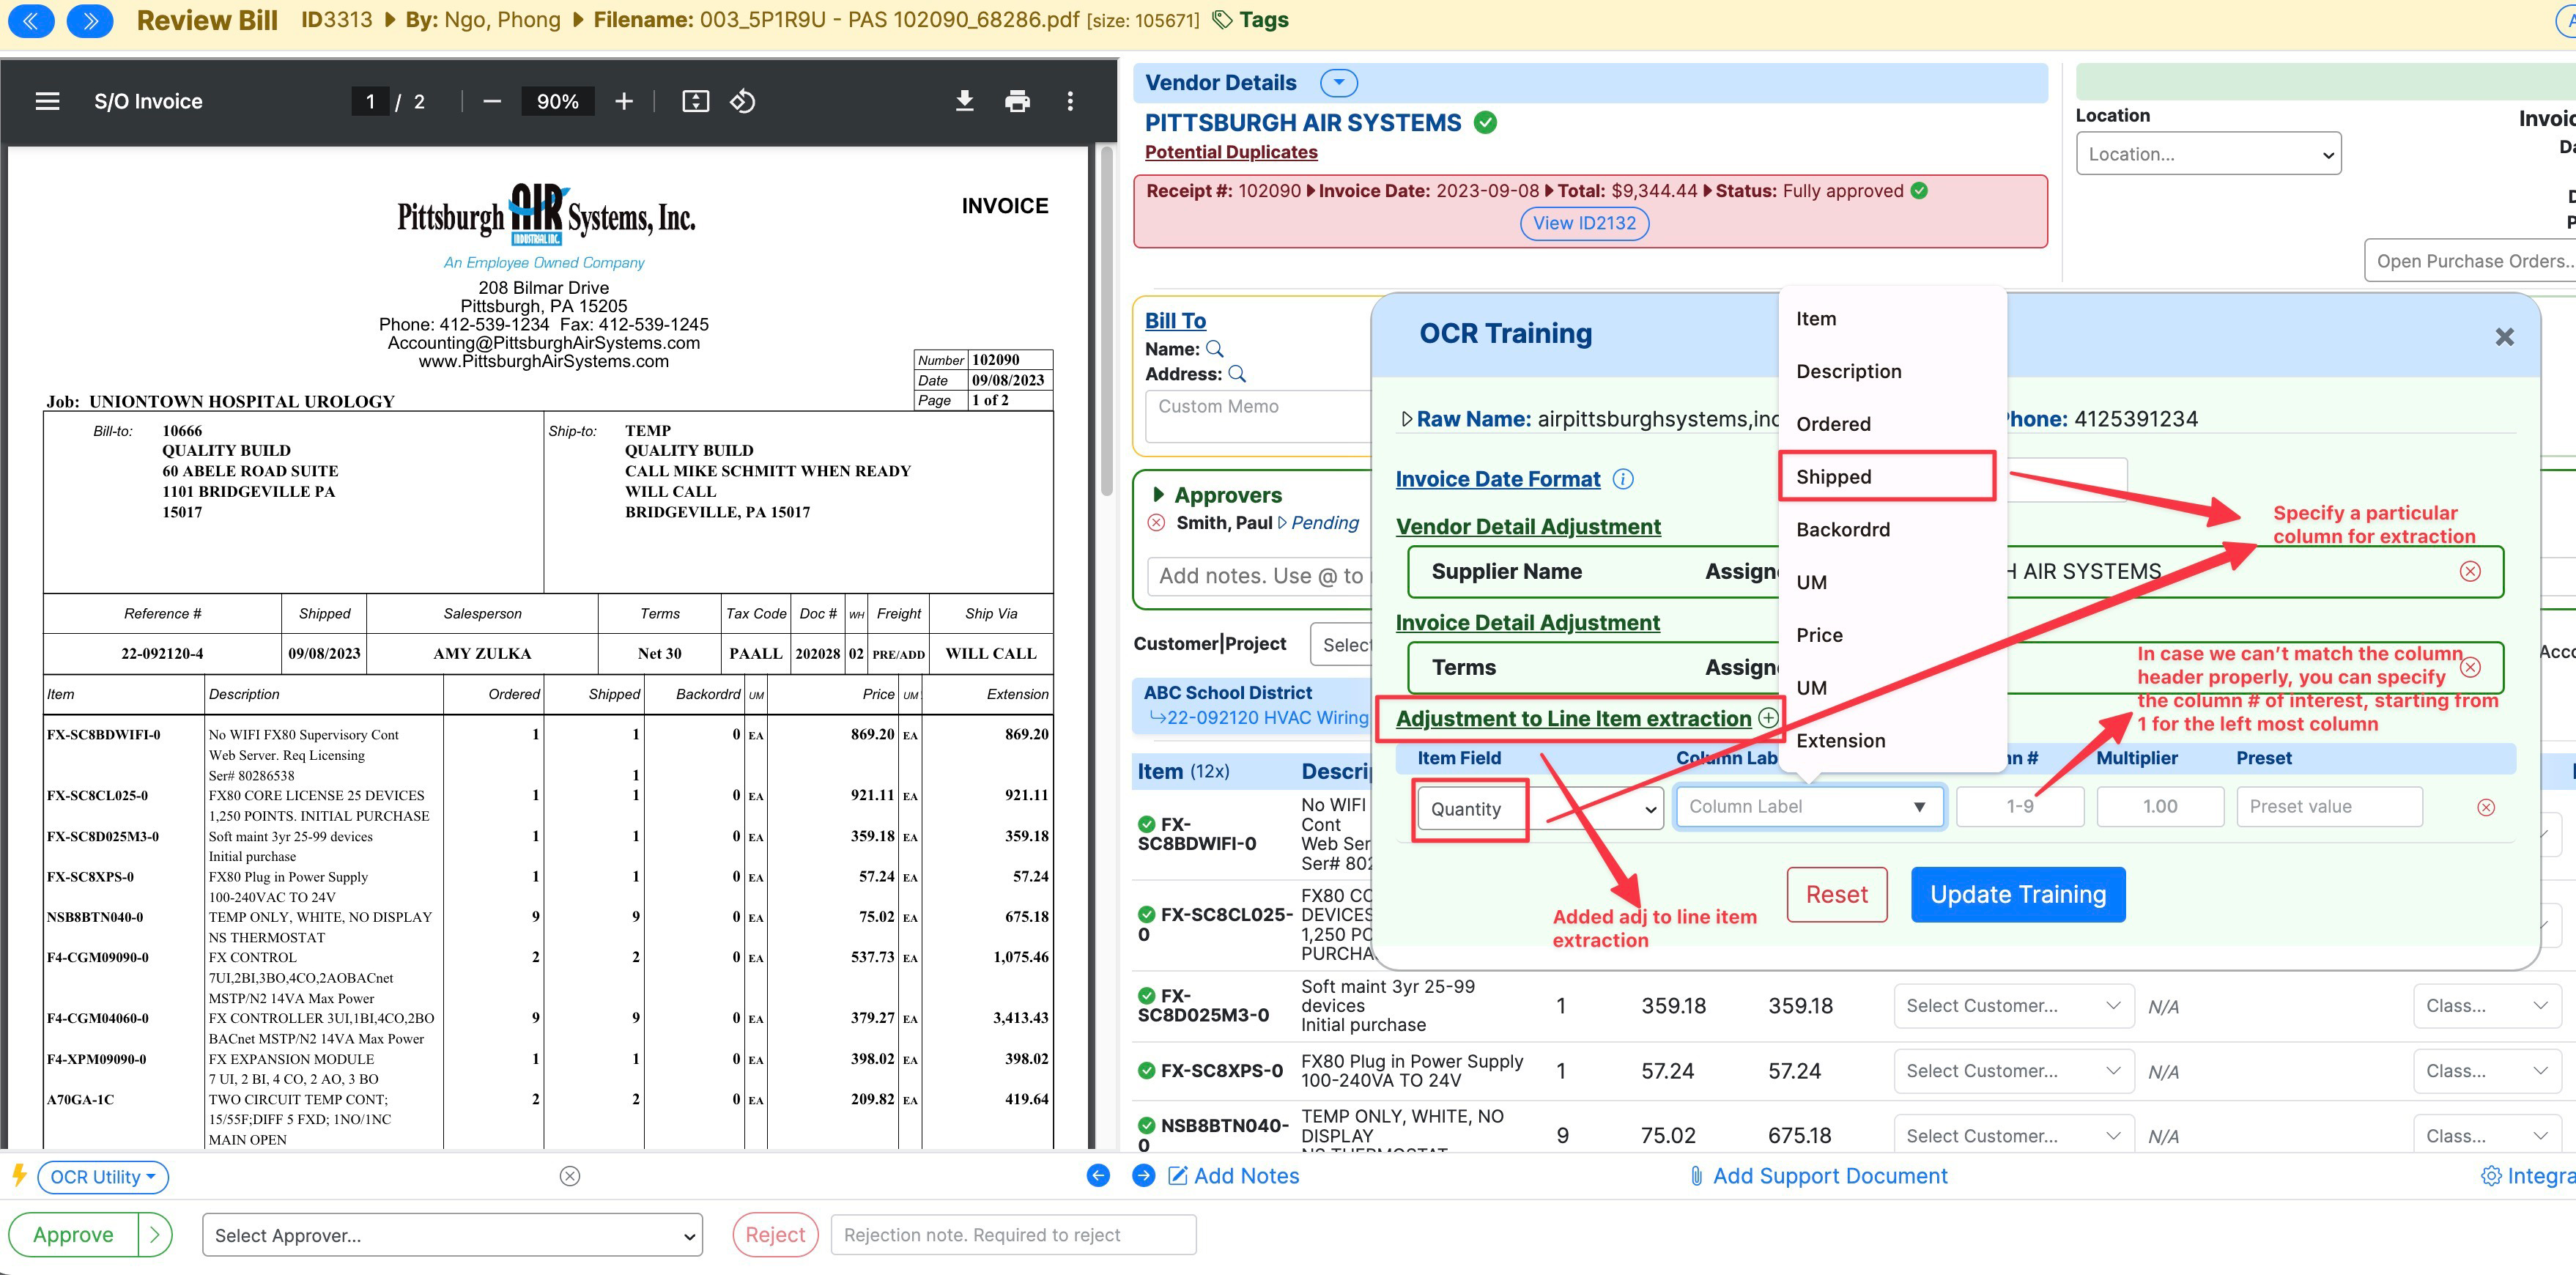This screenshot has height=1275, width=2576.
Task: Open Select Approver dropdown
Action: [452, 1235]
